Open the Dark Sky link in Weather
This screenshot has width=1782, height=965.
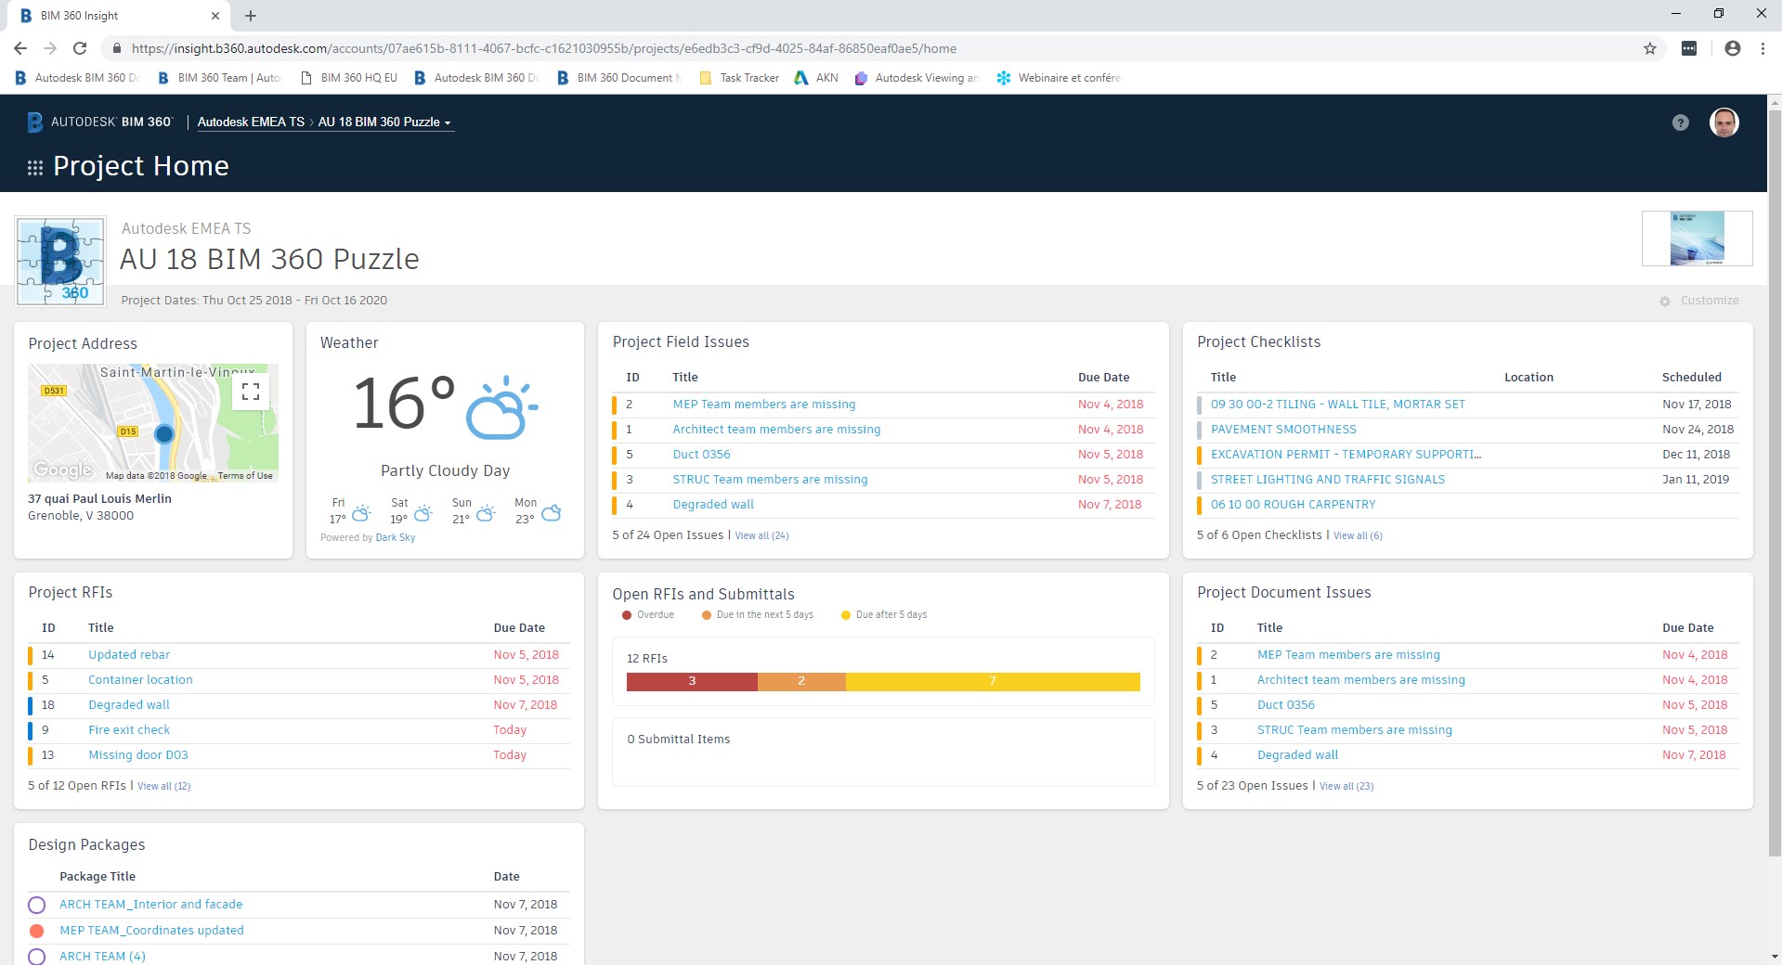[395, 537]
